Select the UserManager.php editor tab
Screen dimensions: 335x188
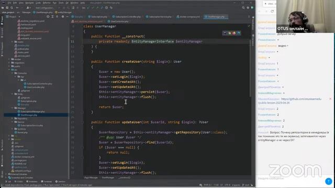point(215,17)
